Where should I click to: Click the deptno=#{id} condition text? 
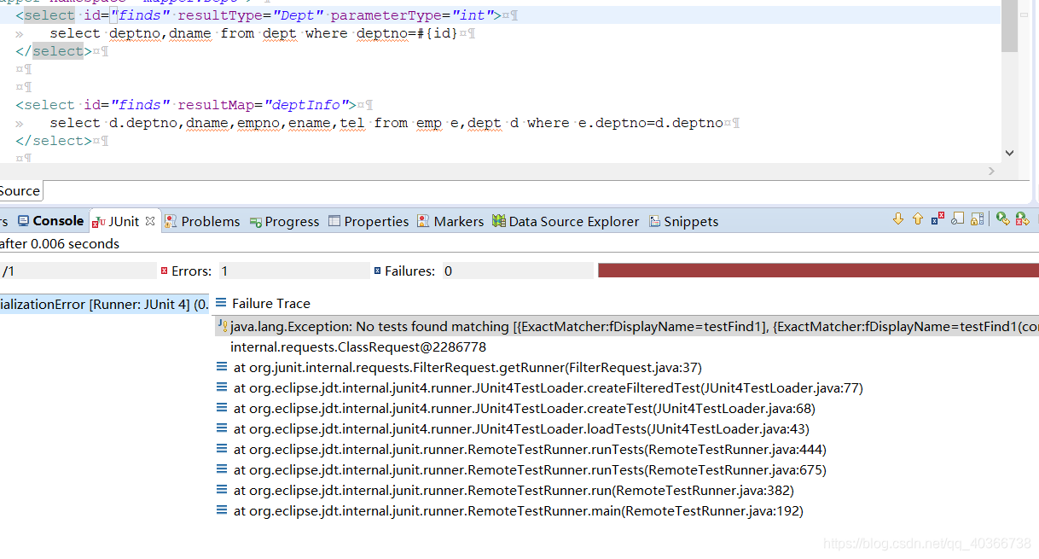click(408, 33)
